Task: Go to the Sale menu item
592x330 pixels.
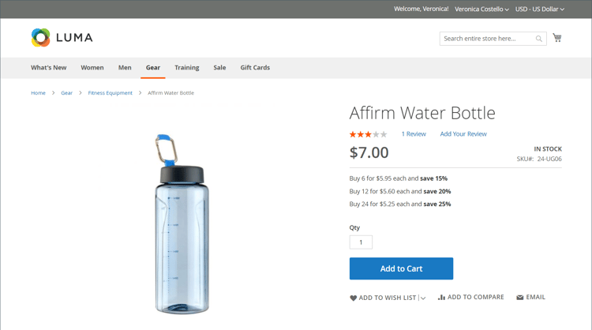Action: [219, 68]
